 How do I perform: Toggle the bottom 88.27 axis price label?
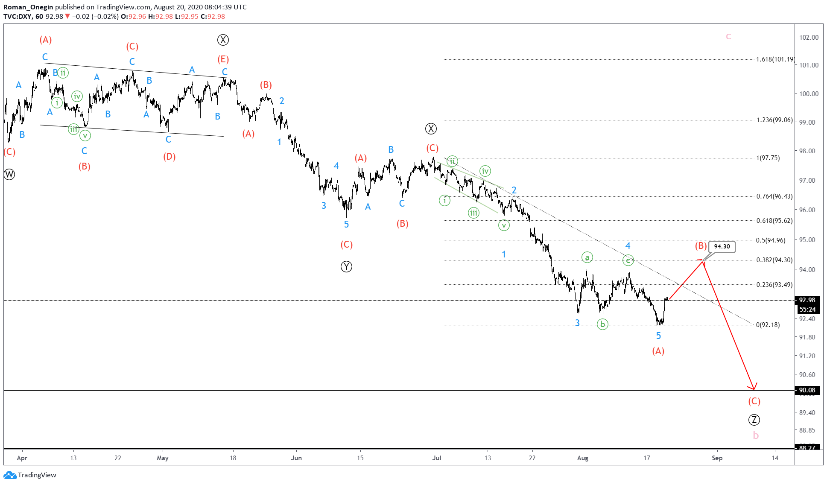coord(807,447)
